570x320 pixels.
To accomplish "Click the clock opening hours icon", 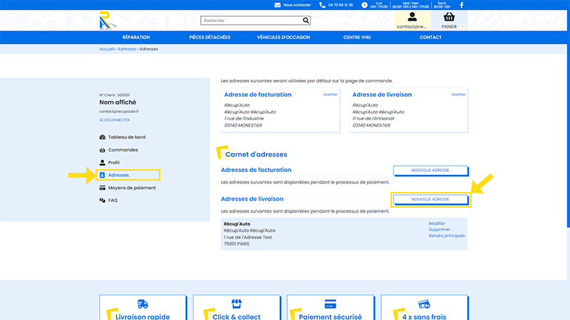I will coord(364,5).
